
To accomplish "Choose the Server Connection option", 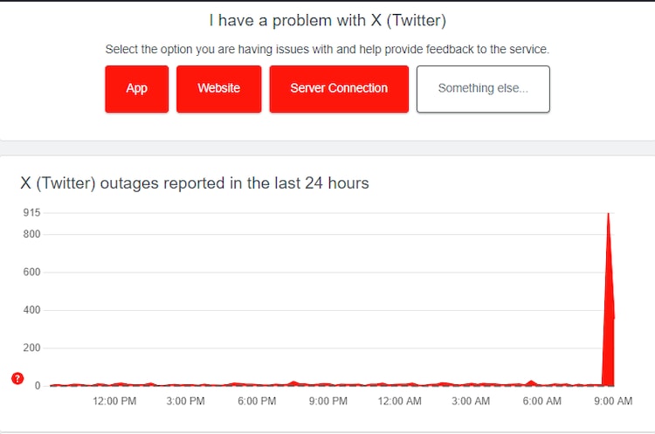I will click(x=339, y=88).
